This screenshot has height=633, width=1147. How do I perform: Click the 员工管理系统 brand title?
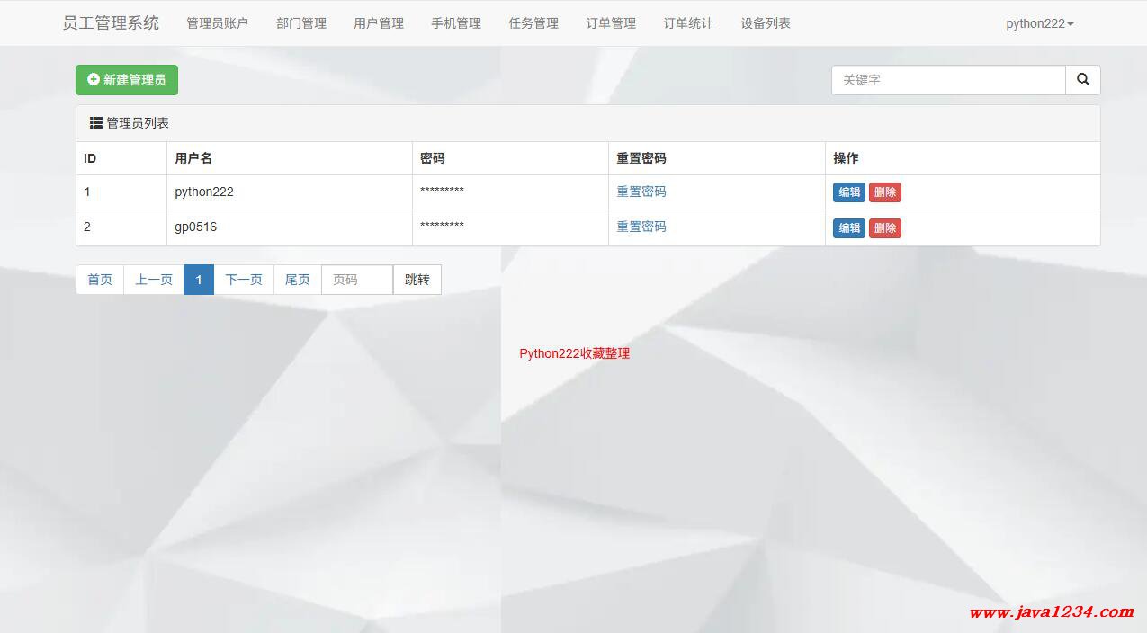[111, 23]
